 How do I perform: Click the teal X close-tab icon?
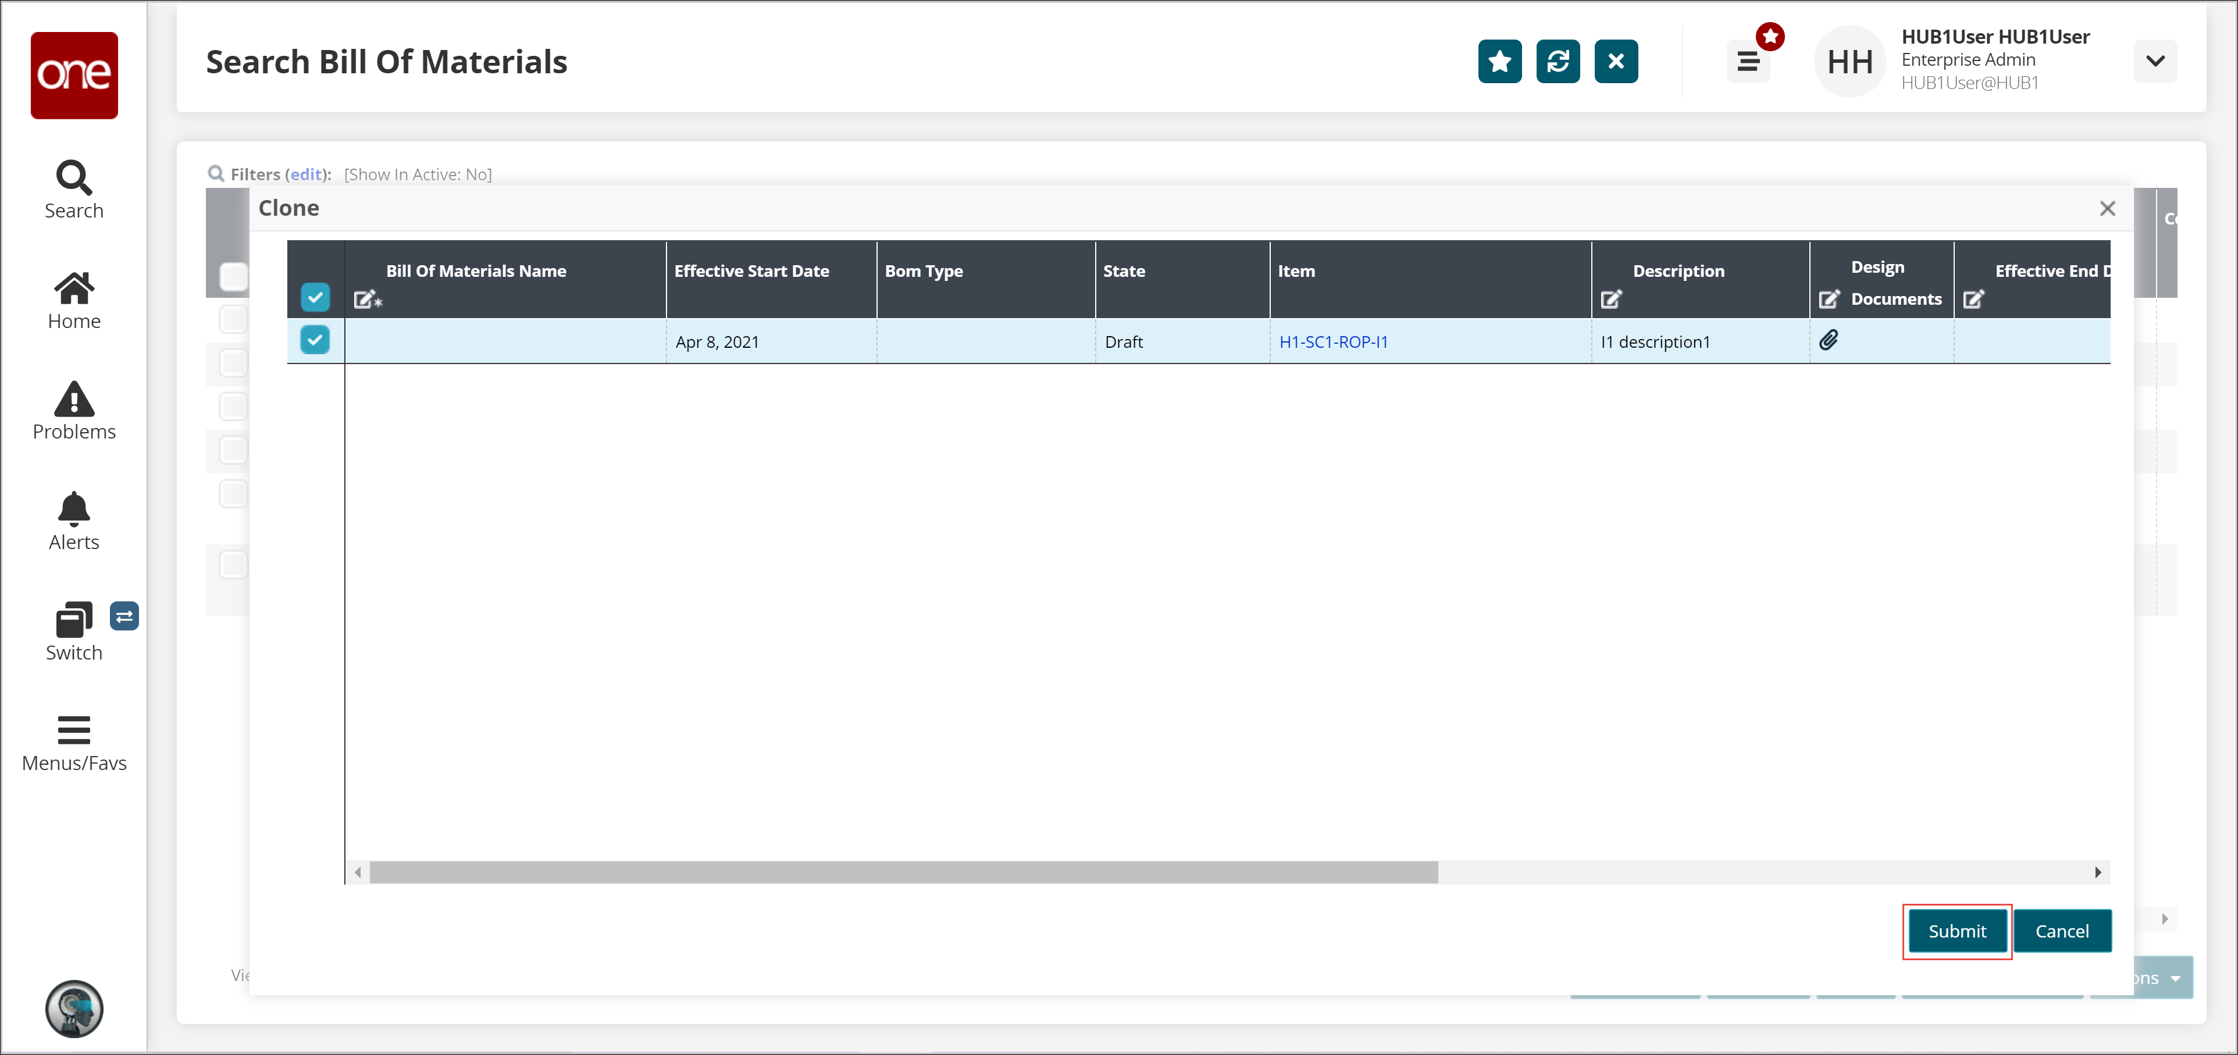(1616, 62)
